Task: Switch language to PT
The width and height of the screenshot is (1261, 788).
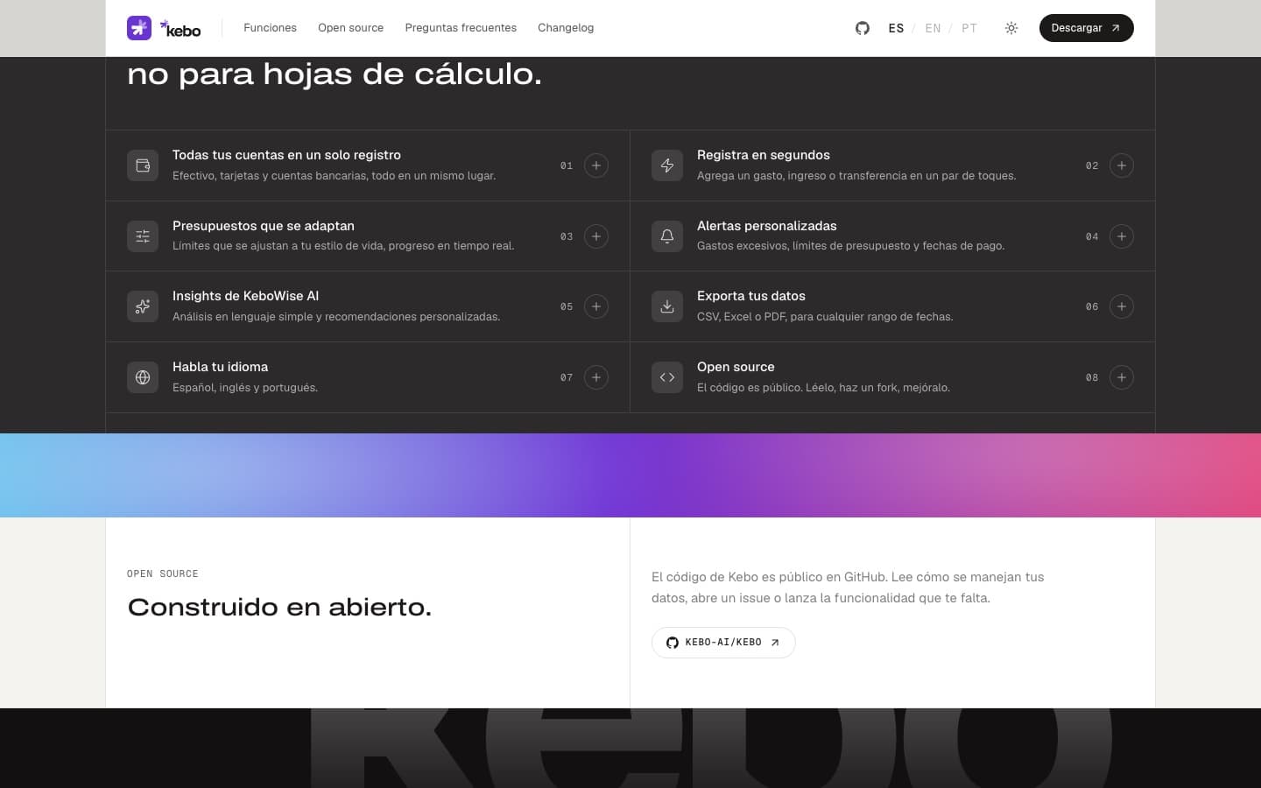Action: (969, 28)
